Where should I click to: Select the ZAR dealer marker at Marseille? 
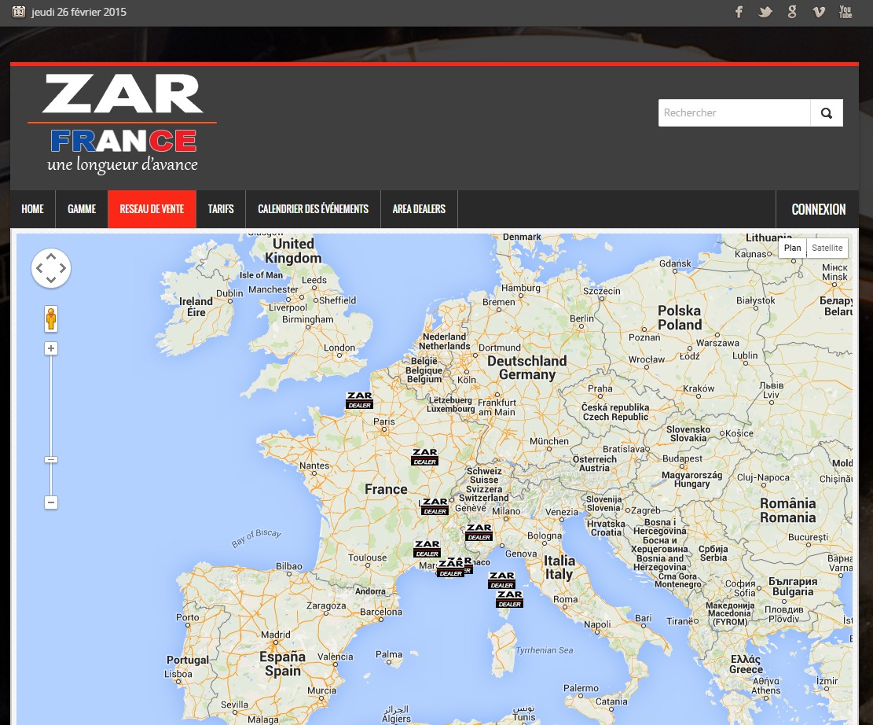pos(450,569)
